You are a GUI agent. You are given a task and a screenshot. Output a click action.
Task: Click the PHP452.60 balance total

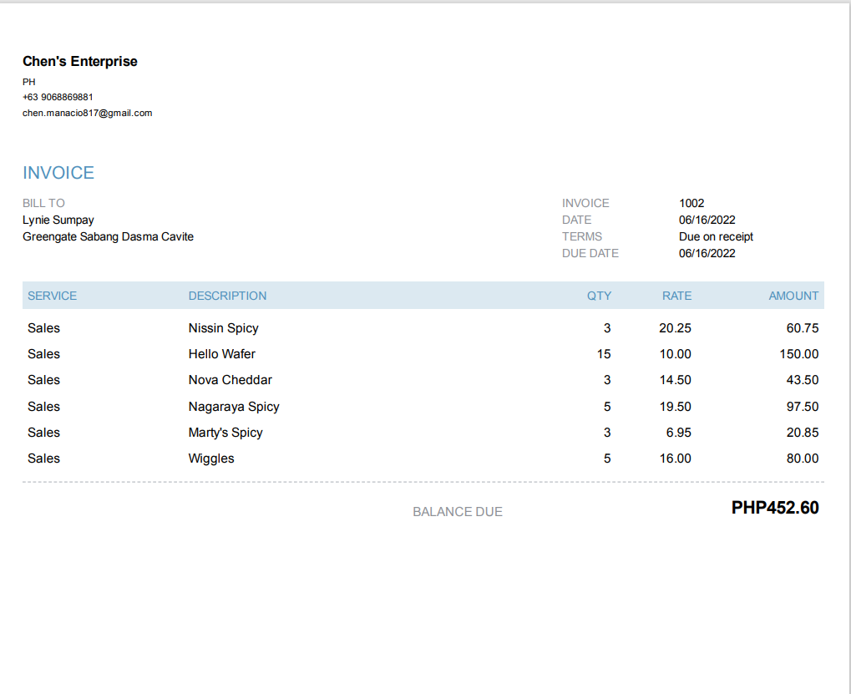pos(775,508)
